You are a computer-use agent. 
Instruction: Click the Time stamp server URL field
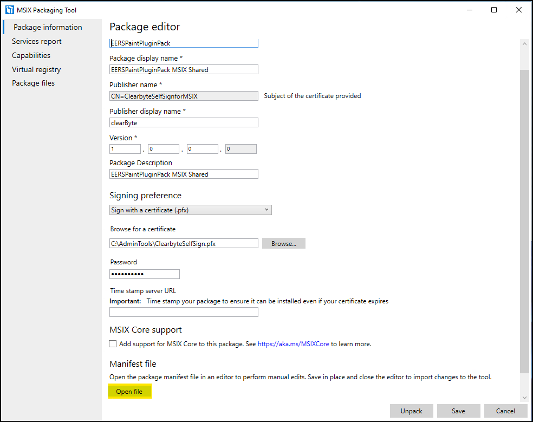[x=184, y=312]
